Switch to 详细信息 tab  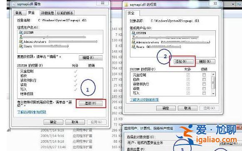tap(47, 13)
